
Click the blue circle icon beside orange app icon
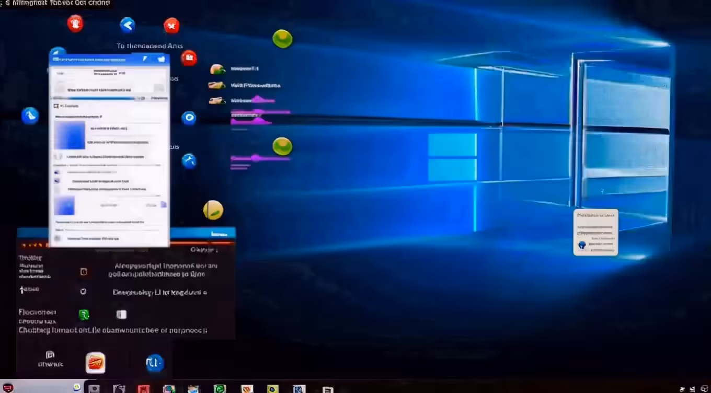tap(154, 363)
